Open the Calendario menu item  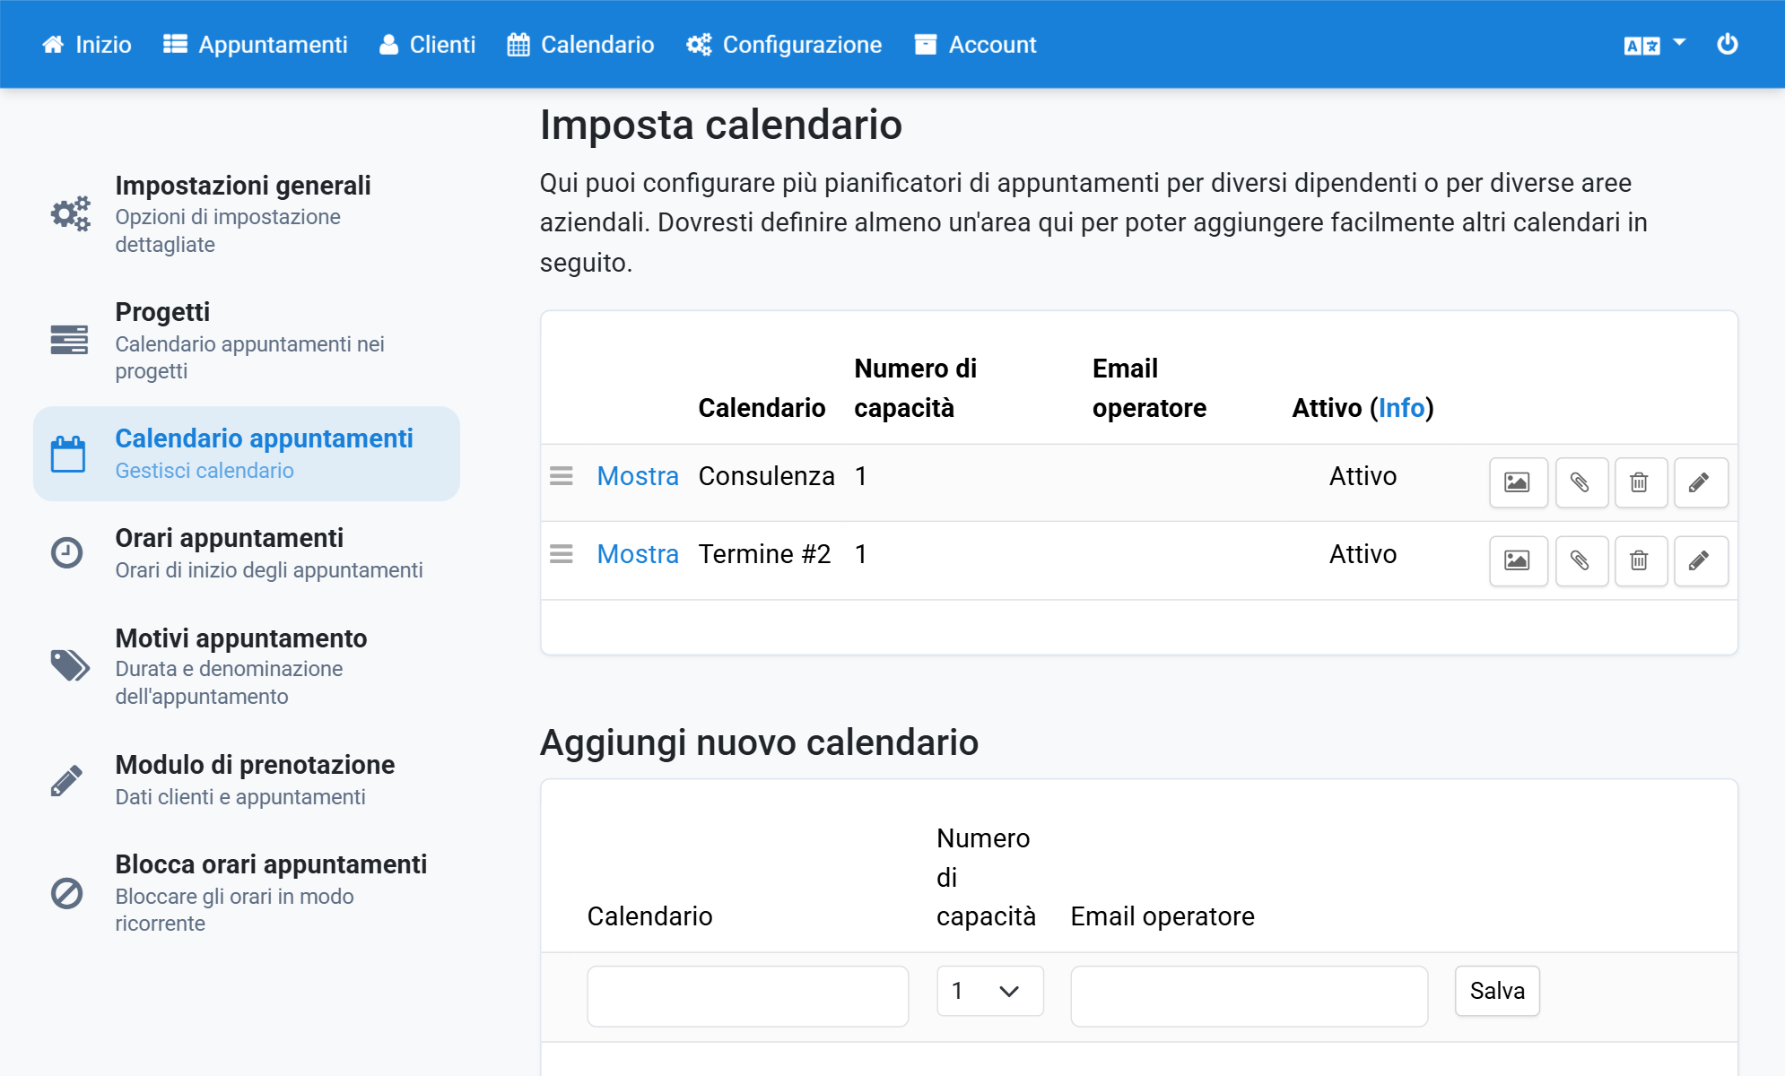(x=580, y=45)
